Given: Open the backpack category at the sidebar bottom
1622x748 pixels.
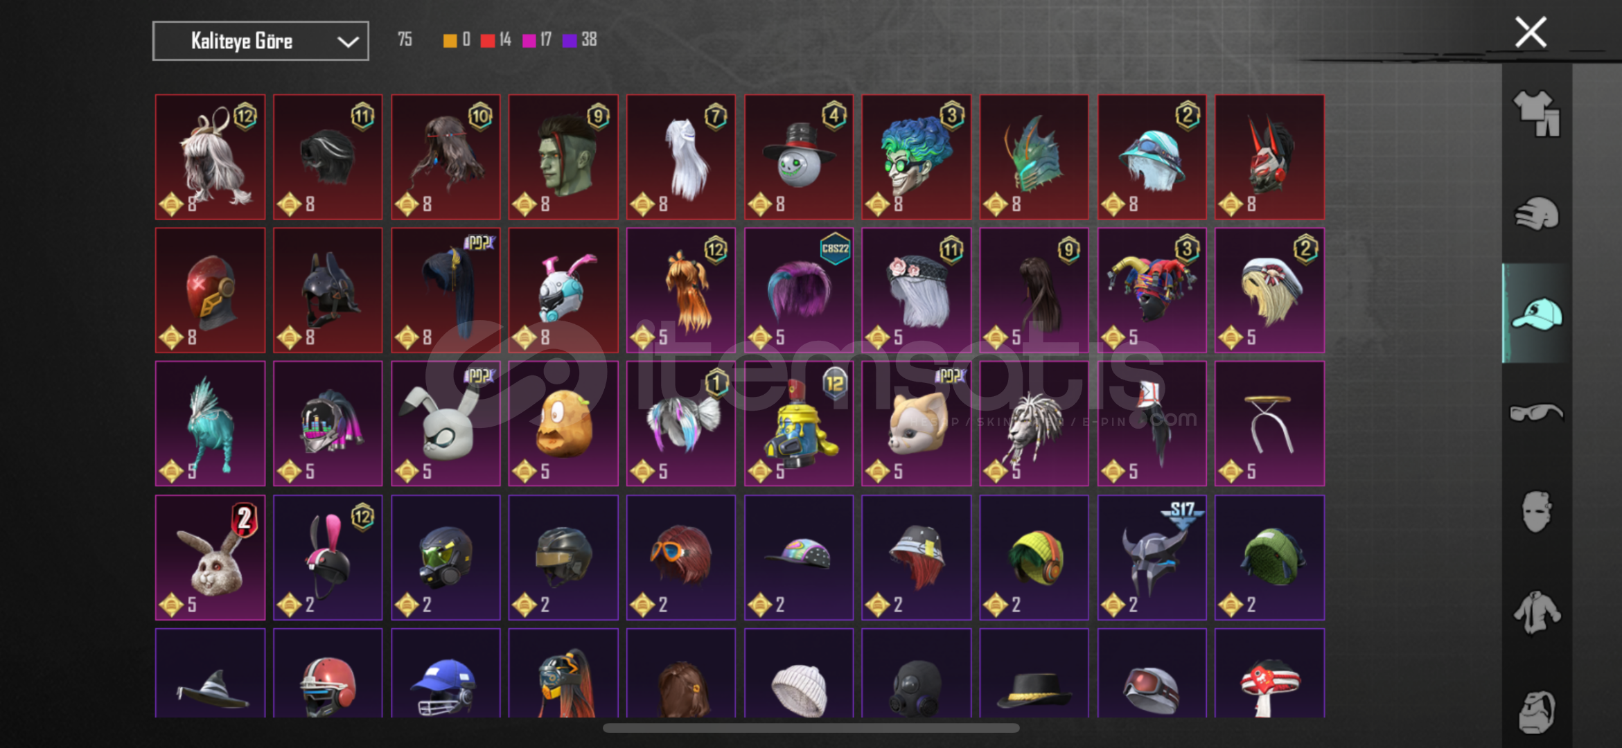Looking at the screenshot, I should point(1537,711).
